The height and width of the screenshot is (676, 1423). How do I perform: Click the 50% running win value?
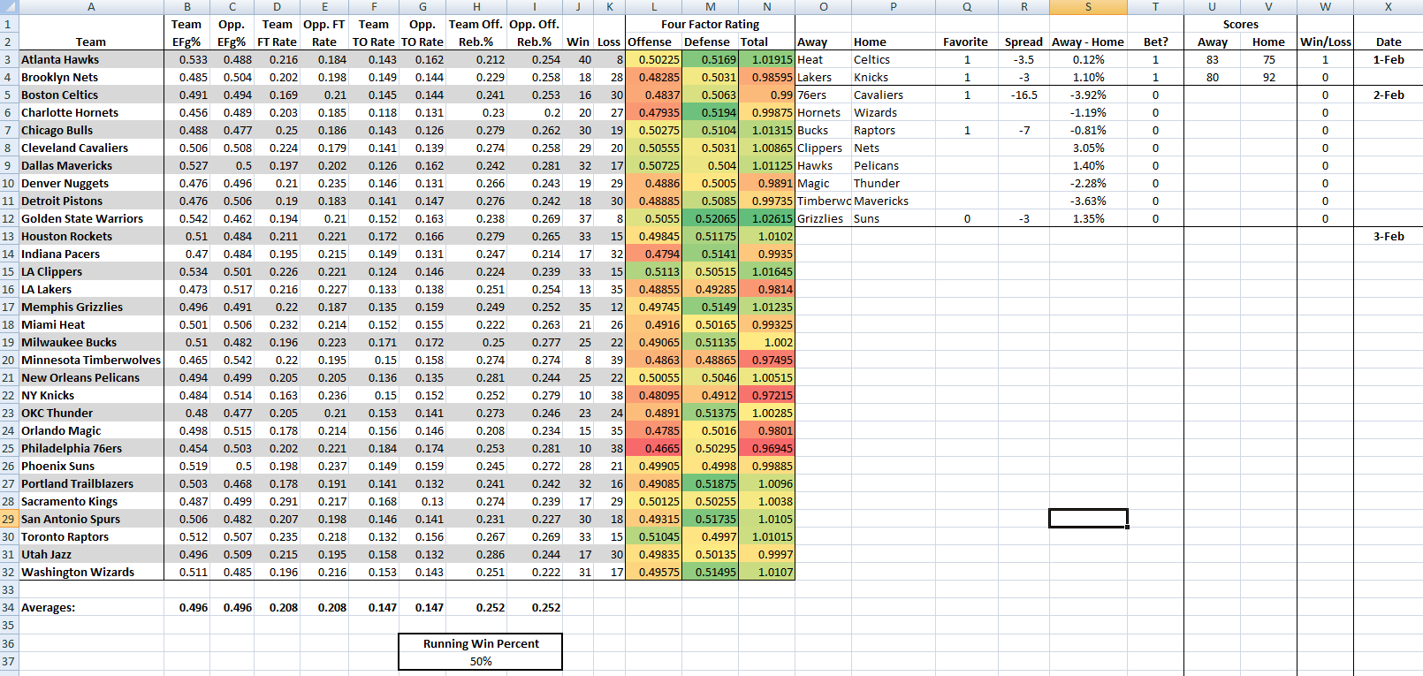point(481,661)
